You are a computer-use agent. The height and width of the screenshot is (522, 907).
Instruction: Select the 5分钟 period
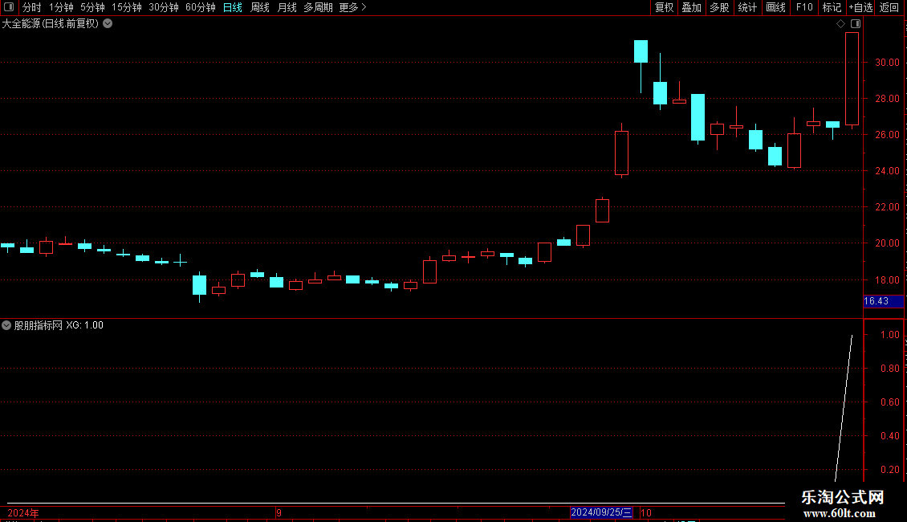pos(92,7)
